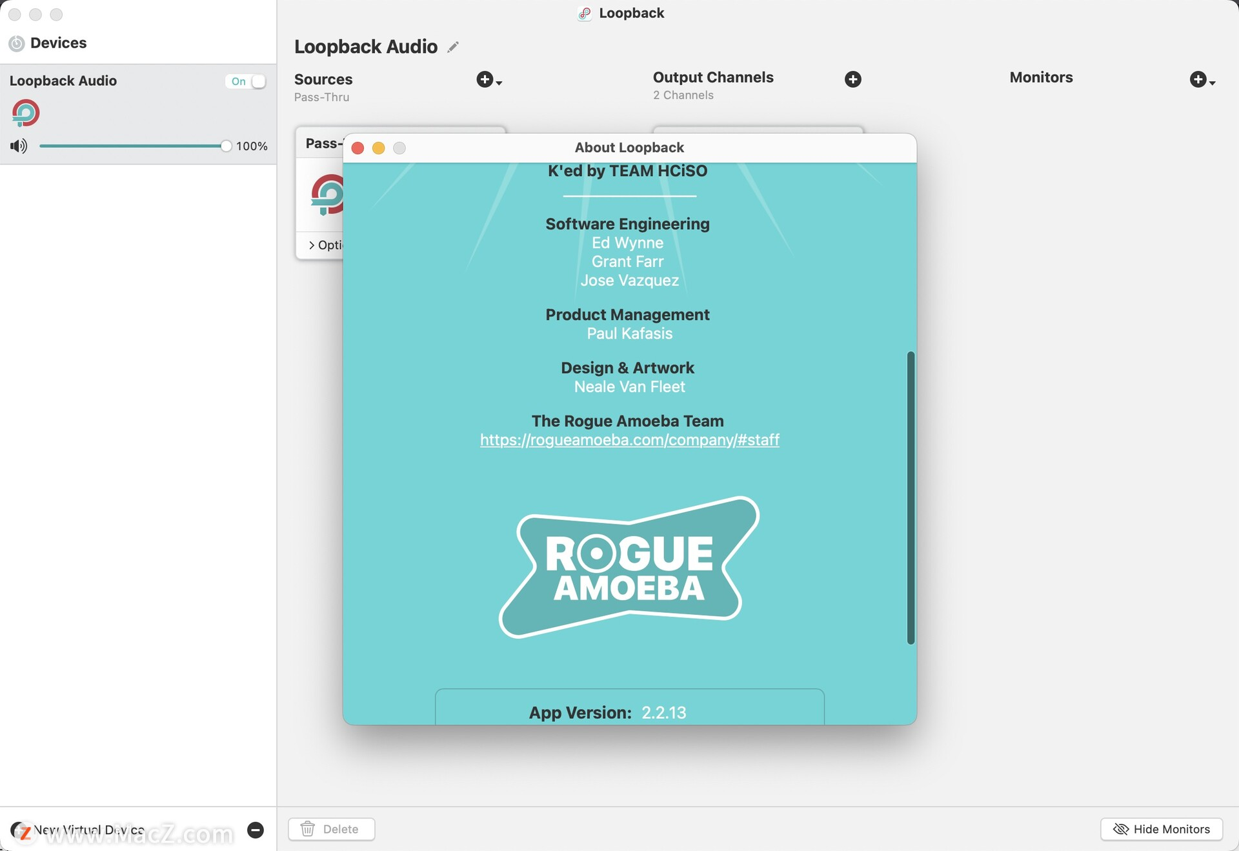Close the About Loopback window
This screenshot has height=851, width=1239.
(x=358, y=148)
